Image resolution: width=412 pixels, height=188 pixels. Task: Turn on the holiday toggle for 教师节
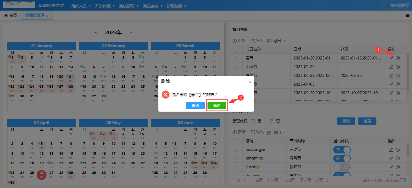coord(342,167)
